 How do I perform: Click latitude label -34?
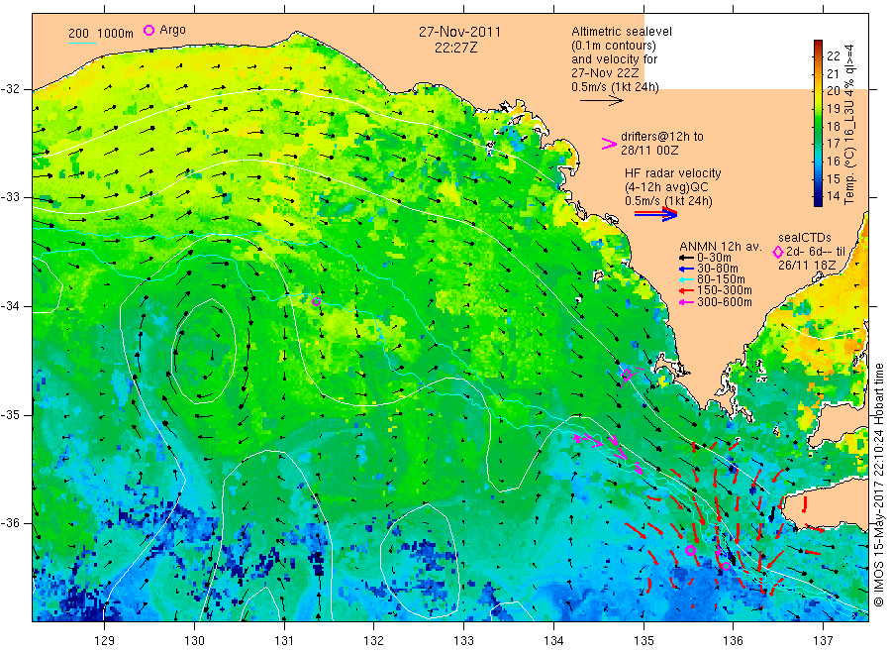pos(10,306)
